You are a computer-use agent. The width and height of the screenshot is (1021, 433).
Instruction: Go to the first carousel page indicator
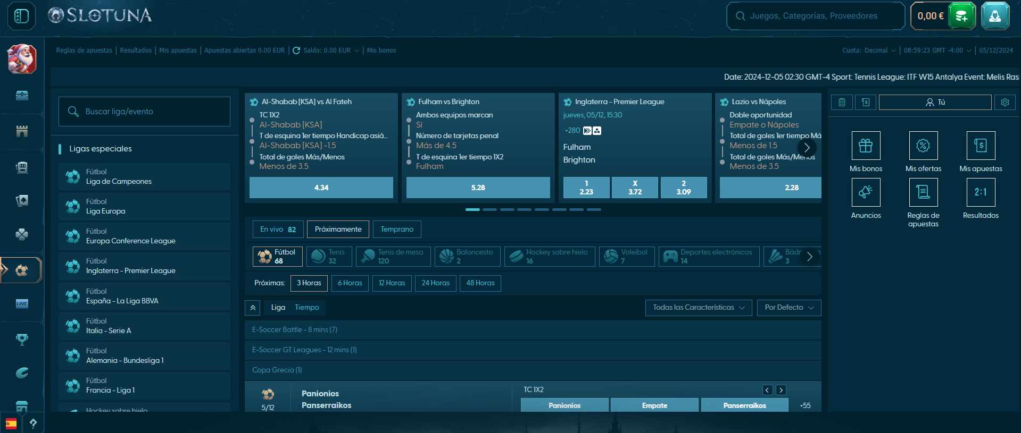coord(472,210)
